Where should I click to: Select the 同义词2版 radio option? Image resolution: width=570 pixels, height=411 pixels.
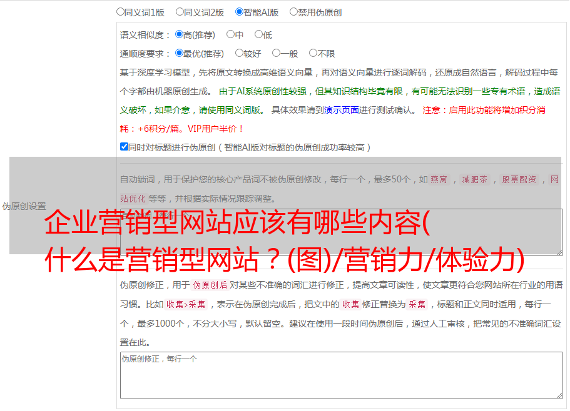pos(180,12)
